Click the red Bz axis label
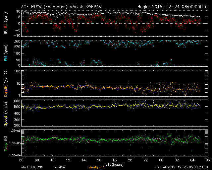 click(x=6, y=26)
